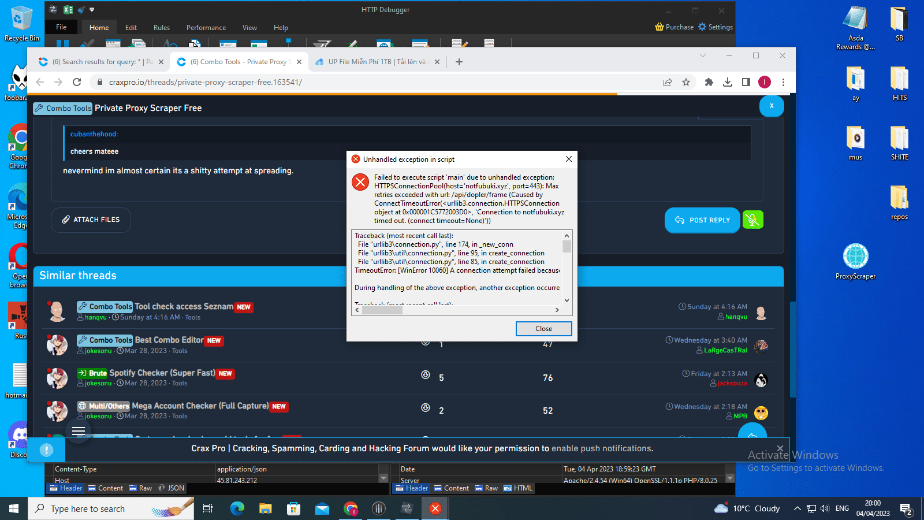The height and width of the screenshot is (520, 924).
Task: Reload the craxpro page
Action: point(77,82)
